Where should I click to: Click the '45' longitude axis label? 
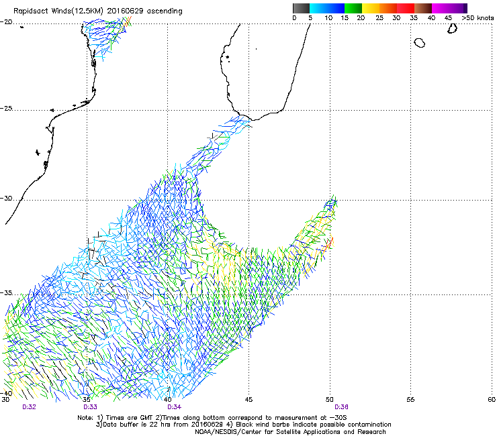click(248, 400)
